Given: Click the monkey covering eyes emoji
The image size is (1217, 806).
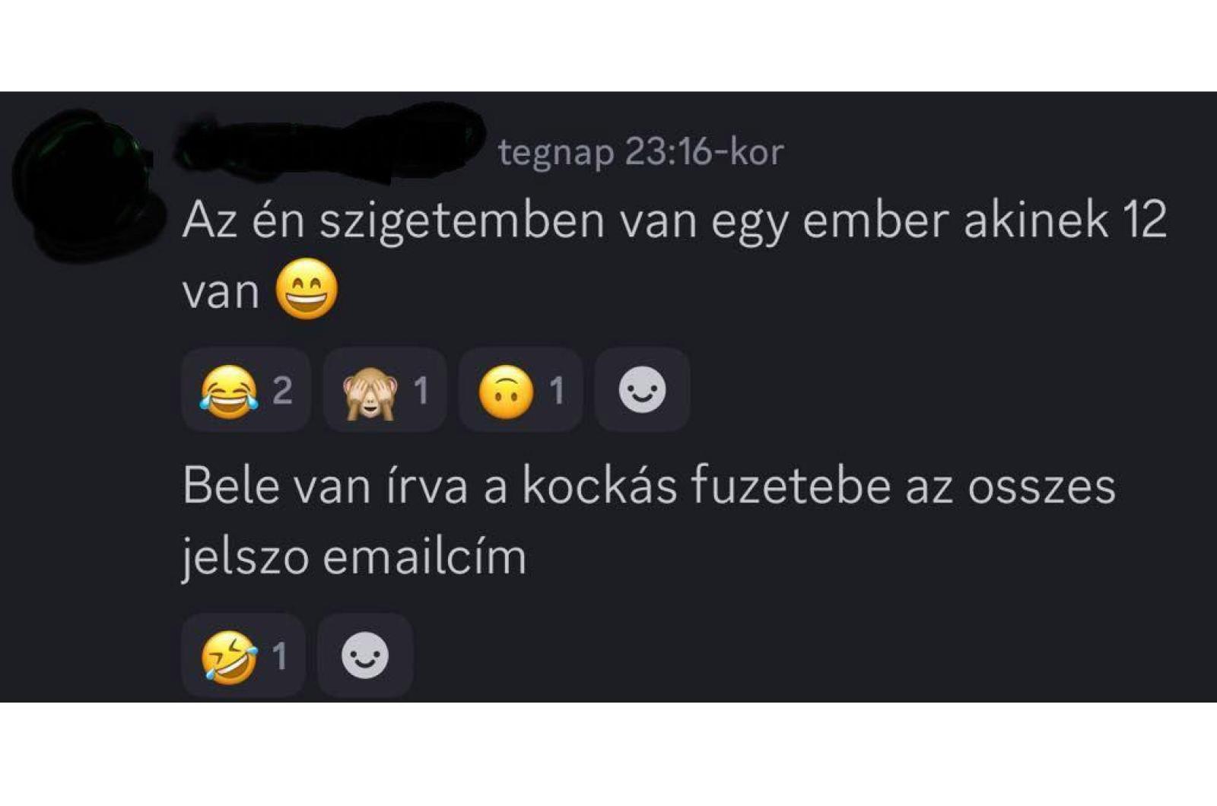Looking at the screenshot, I should coord(370,391).
